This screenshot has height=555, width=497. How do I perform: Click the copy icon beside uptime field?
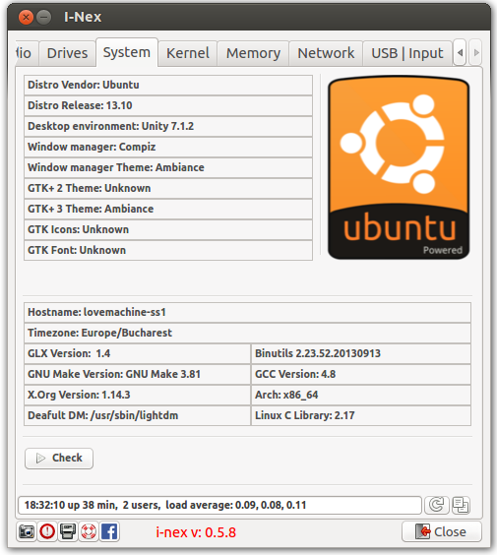click(x=461, y=505)
